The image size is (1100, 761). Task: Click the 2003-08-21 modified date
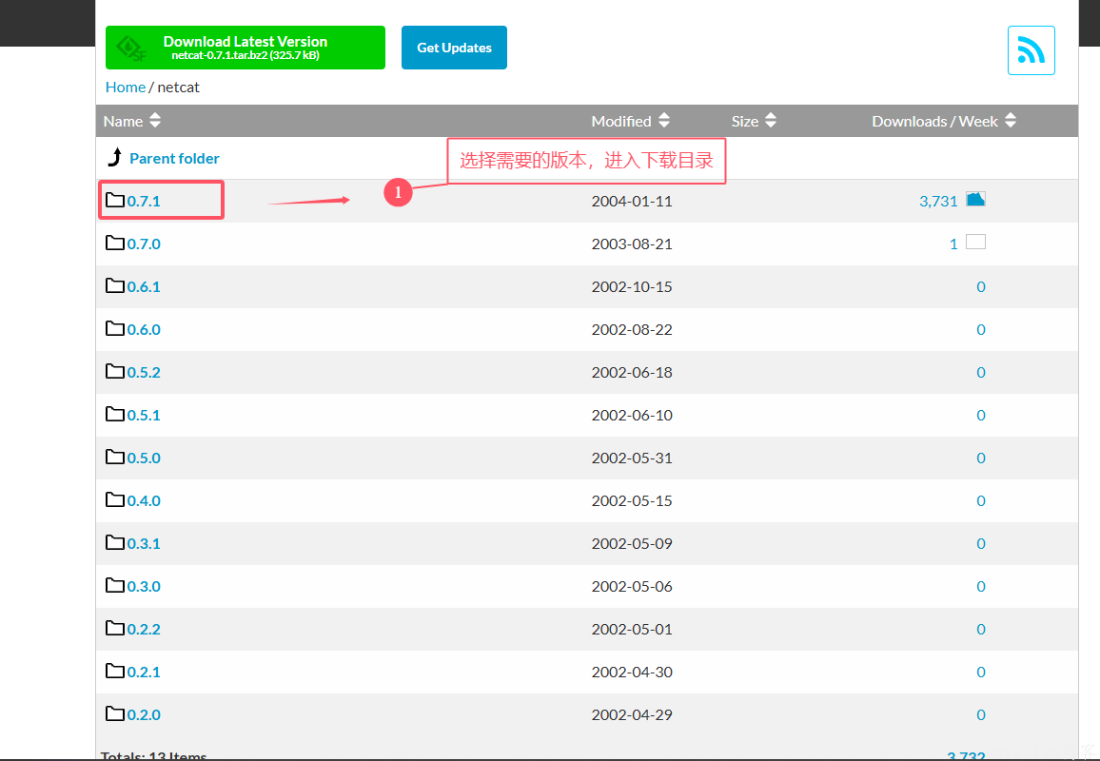pos(632,244)
